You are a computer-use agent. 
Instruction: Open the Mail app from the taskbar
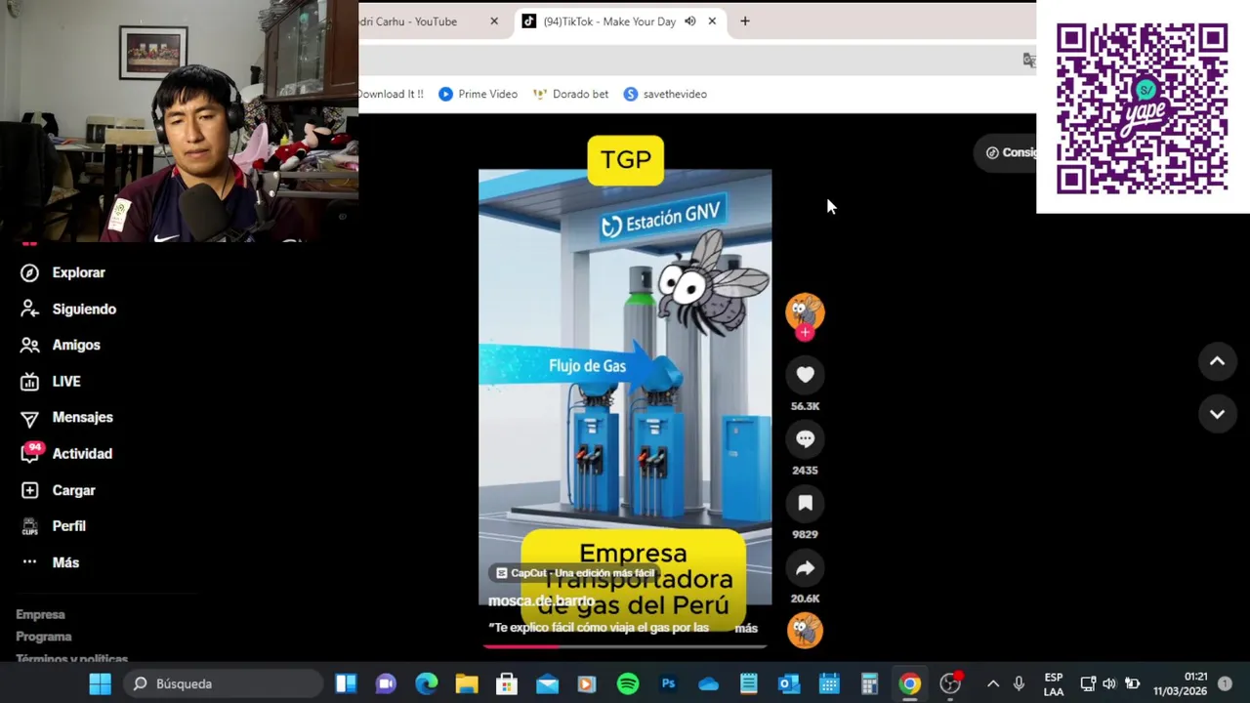[x=547, y=683]
